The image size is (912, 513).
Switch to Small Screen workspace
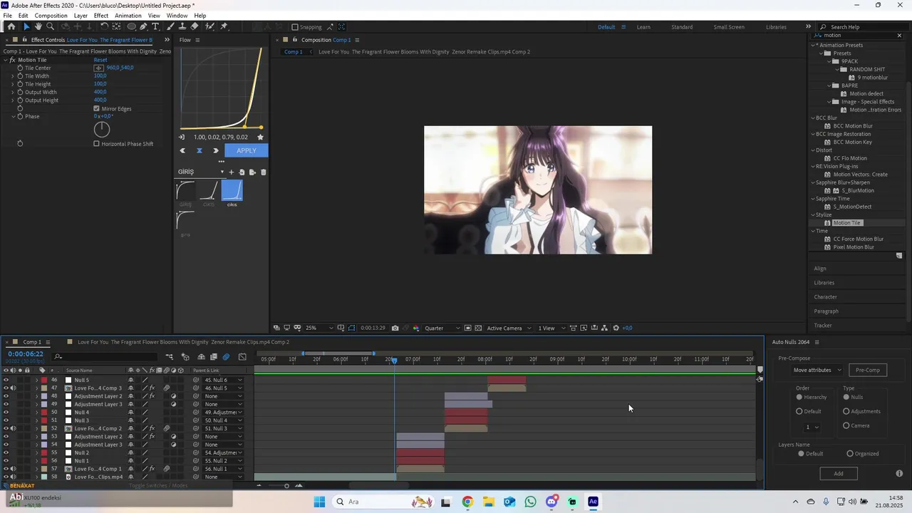[729, 27]
